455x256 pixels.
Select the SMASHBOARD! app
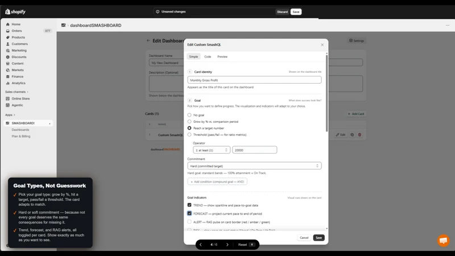point(28,123)
